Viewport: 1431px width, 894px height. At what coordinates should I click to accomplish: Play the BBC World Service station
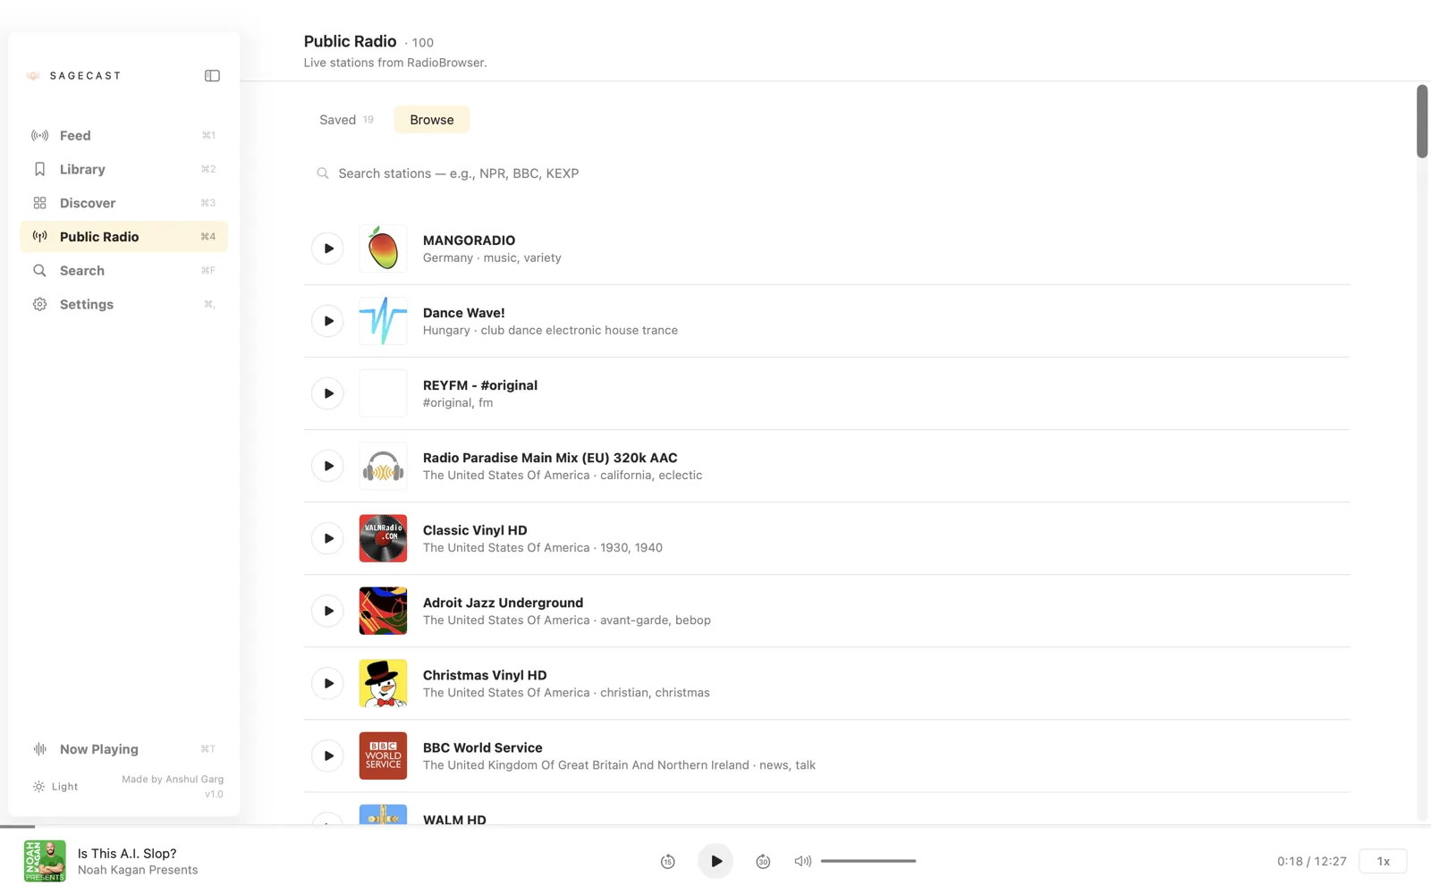pos(327,755)
